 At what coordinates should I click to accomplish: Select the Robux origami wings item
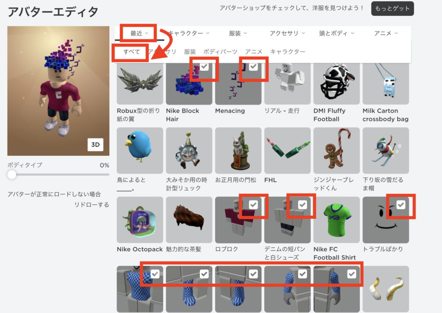pos(140,83)
